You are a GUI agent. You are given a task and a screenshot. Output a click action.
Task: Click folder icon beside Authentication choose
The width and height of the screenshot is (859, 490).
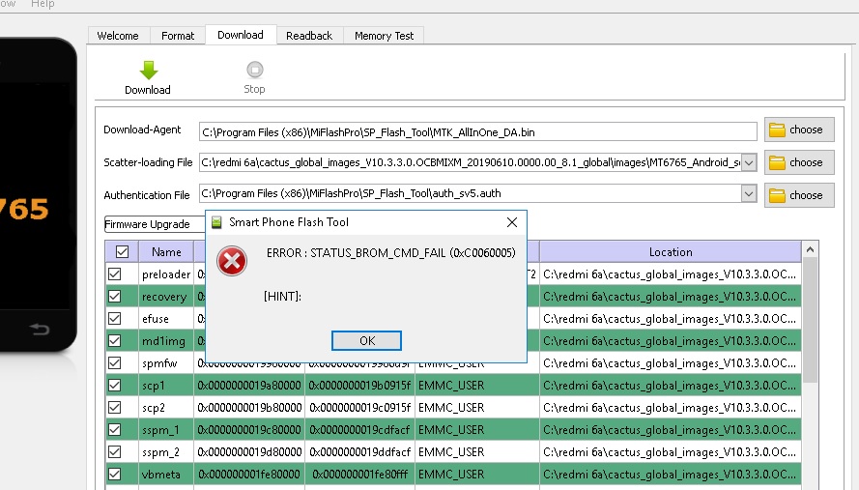777,195
